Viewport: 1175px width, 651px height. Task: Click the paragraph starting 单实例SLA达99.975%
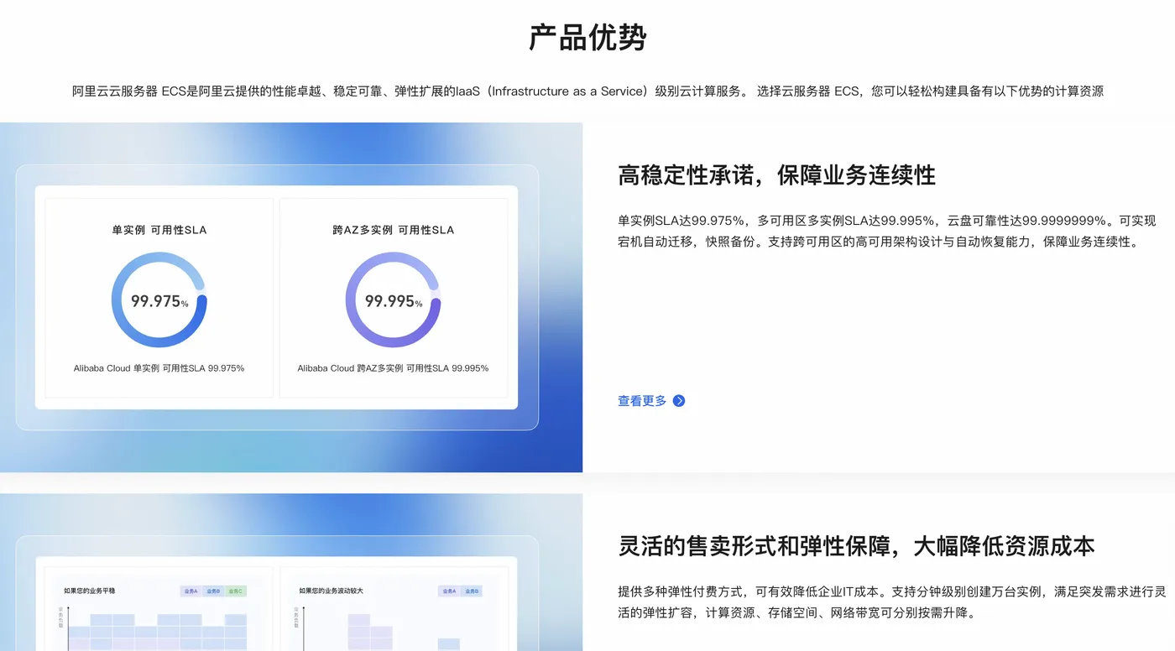tap(887, 232)
